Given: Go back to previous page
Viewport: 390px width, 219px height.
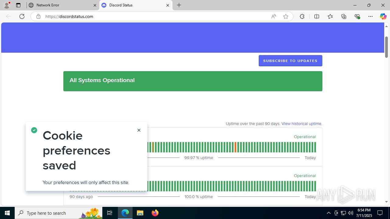Looking at the screenshot, I should (9, 16).
